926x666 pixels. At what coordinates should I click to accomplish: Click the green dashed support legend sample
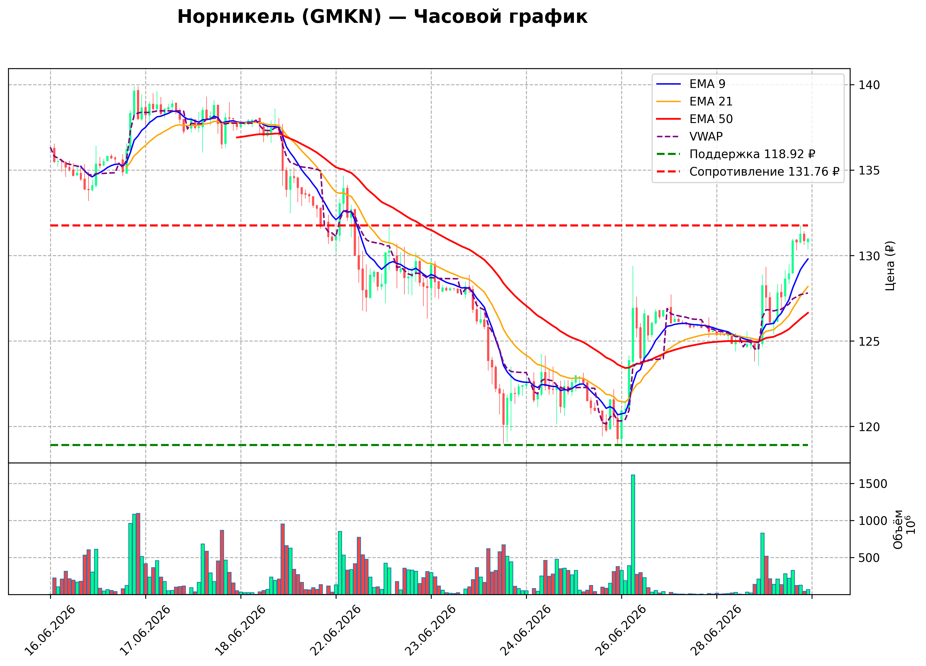pyautogui.click(x=668, y=154)
